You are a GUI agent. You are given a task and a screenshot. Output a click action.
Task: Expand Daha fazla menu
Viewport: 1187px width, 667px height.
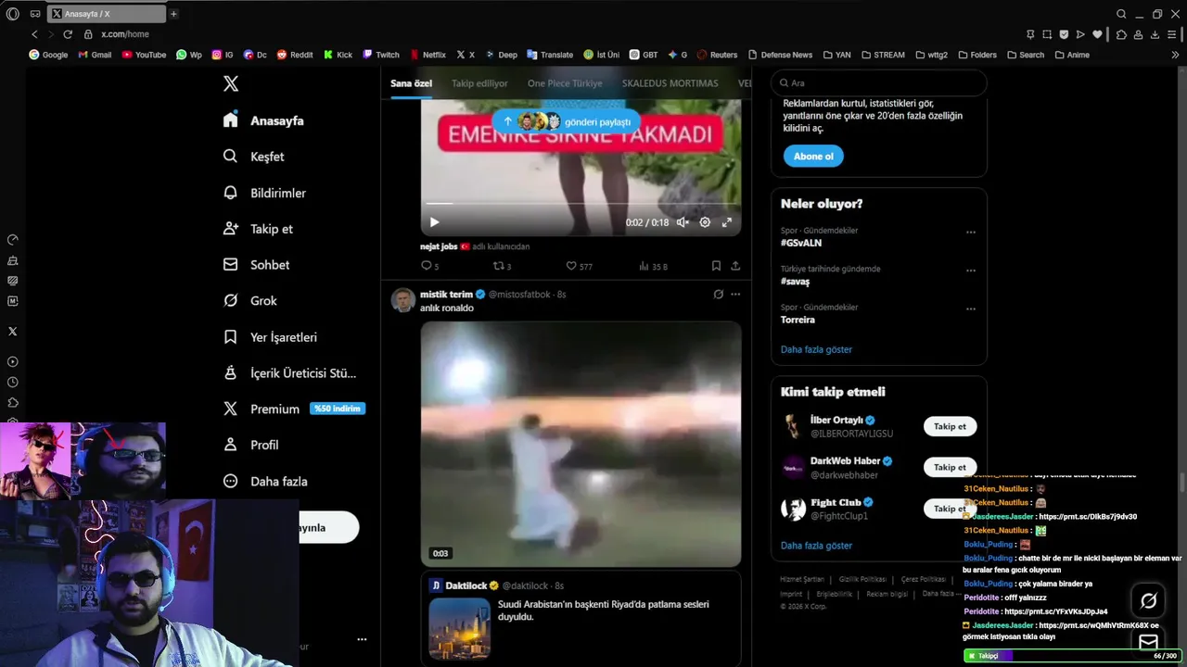[x=266, y=481]
